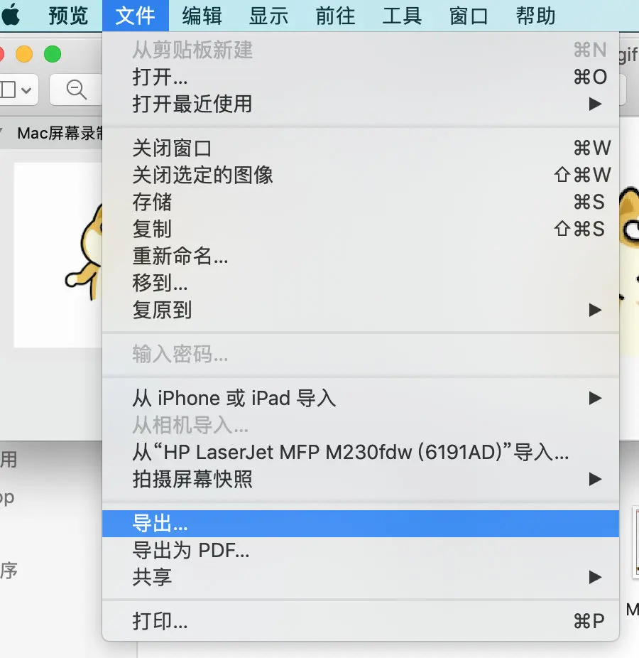The height and width of the screenshot is (658, 639).
Task: Select 关闭窗口 menu item
Action: point(361,148)
